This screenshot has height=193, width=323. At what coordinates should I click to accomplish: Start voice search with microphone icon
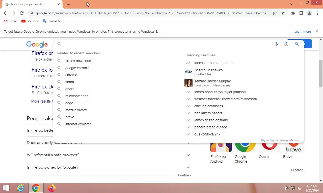276,44
